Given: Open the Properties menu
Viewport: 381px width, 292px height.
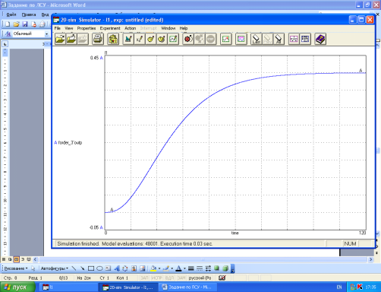Looking at the screenshot, I should (87, 28).
